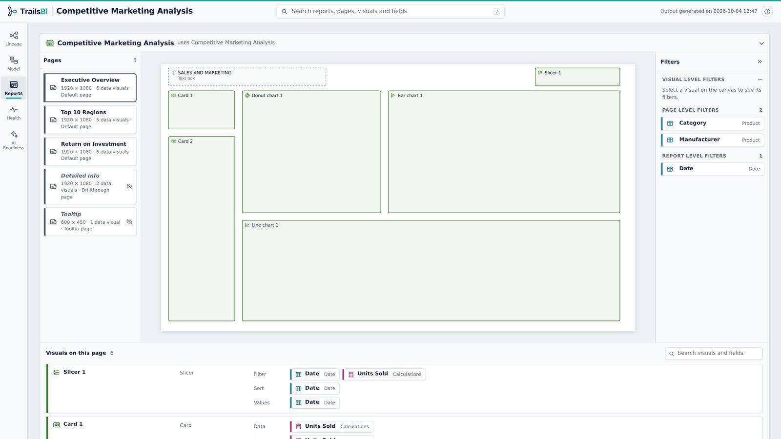Select the Bar chart 1 visual

504,152
